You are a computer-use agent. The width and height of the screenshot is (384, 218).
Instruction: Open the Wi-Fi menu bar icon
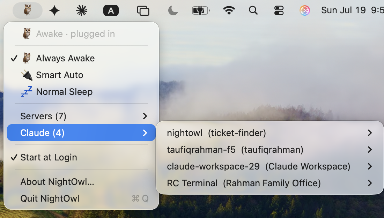[x=229, y=10]
